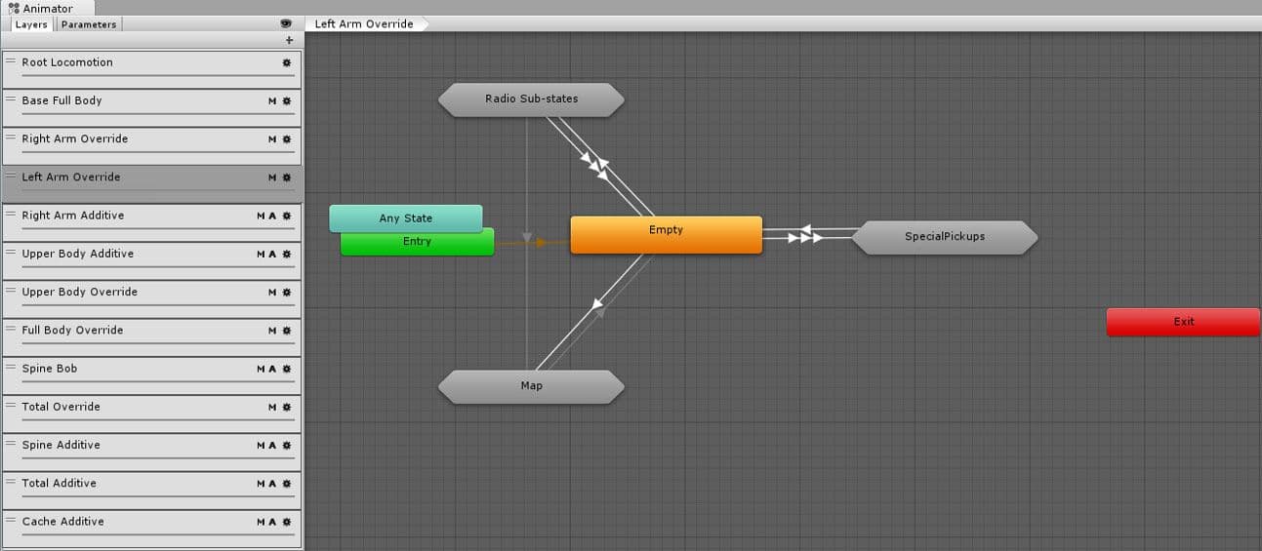Click the add layer plus icon
Viewport: 1262px width, 551px height.
pyautogui.click(x=289, y=40)
